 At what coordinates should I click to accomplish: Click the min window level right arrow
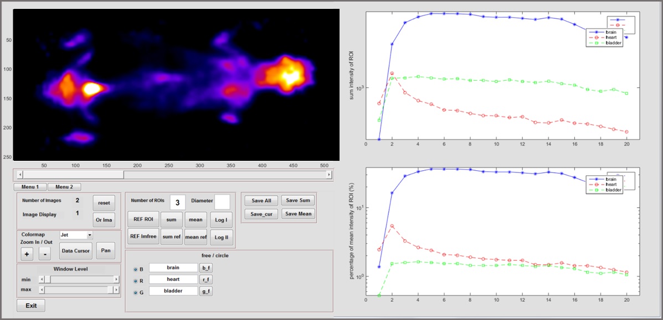pos(116,279)
